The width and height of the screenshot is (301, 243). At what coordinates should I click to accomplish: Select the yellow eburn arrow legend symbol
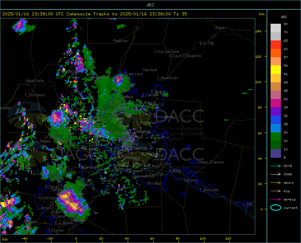[x=276, y=183]
